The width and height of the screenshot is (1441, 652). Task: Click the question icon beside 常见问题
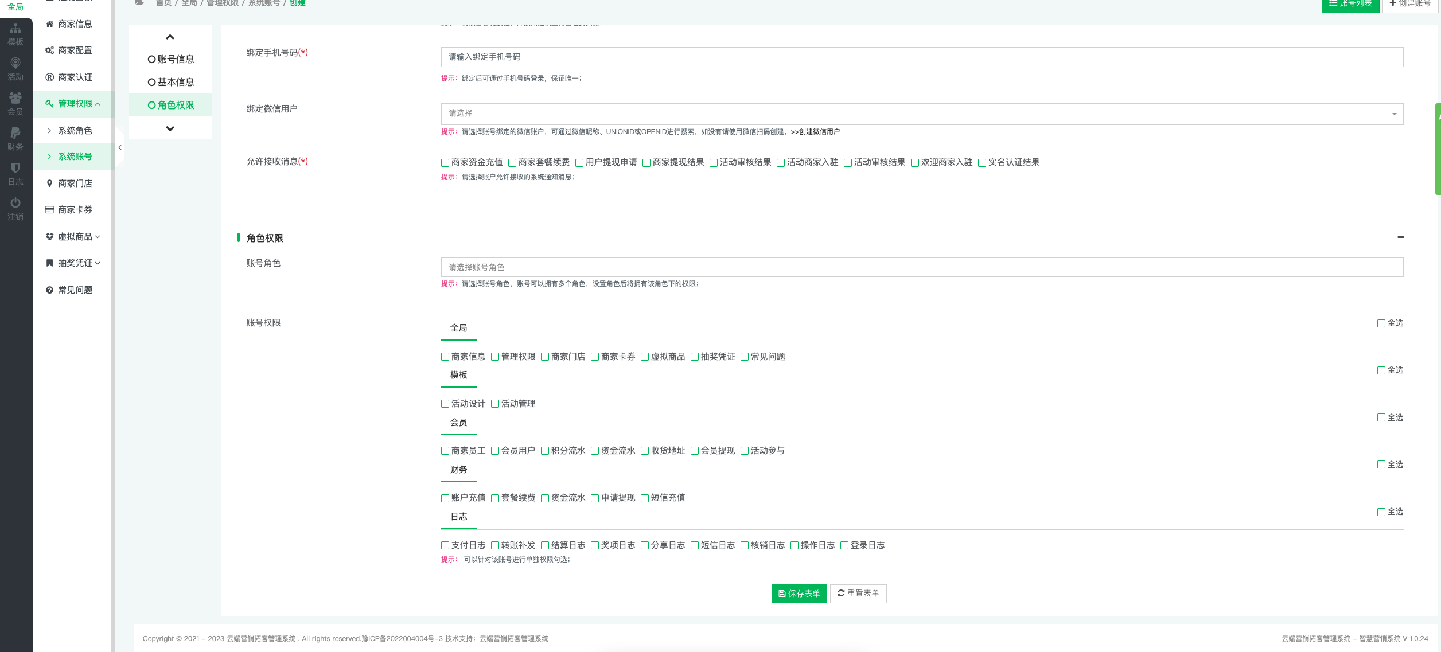49,290
